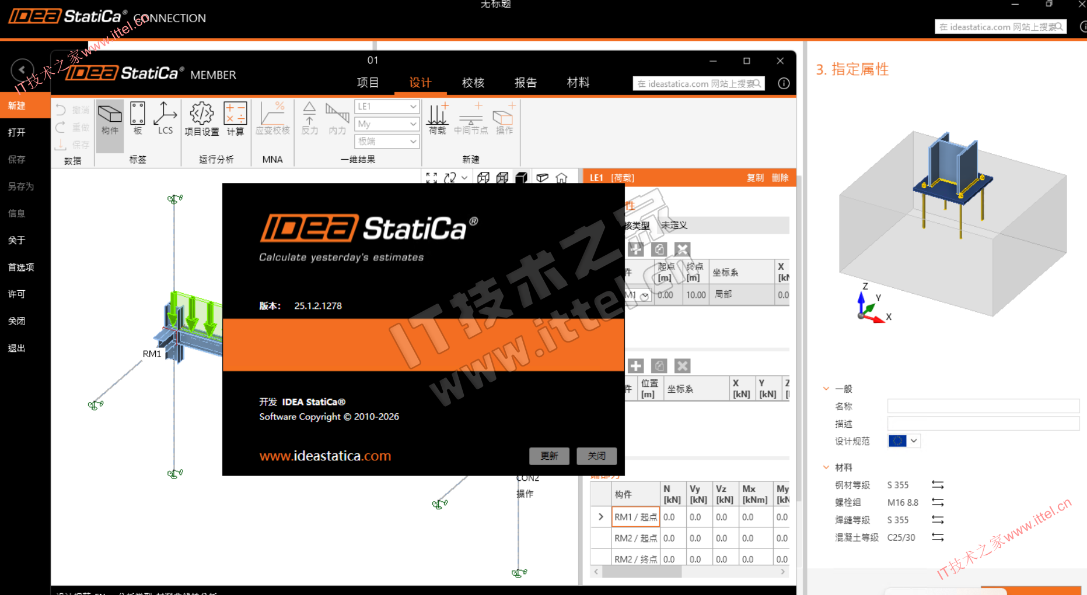
Task: Click the swap icon beside 螺栓组 M16 8.8
Action: pos(938,502)
